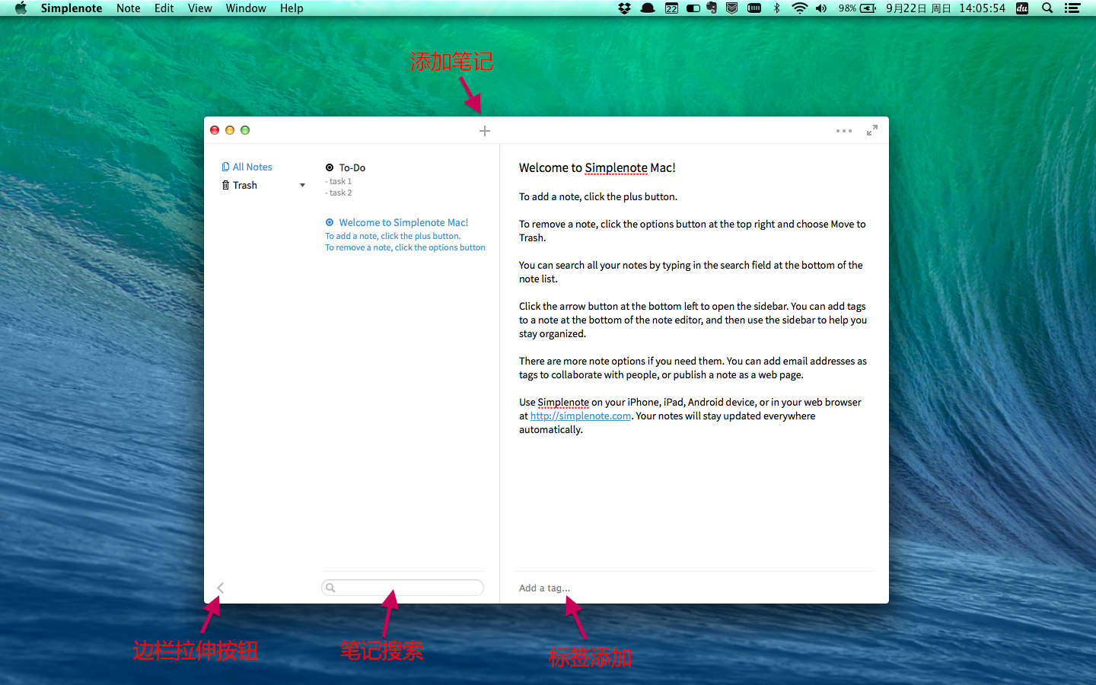Open the Simplenote application menu
Image resolution: width=1096 pixels, height=685 pixels.
coord(72,8)
